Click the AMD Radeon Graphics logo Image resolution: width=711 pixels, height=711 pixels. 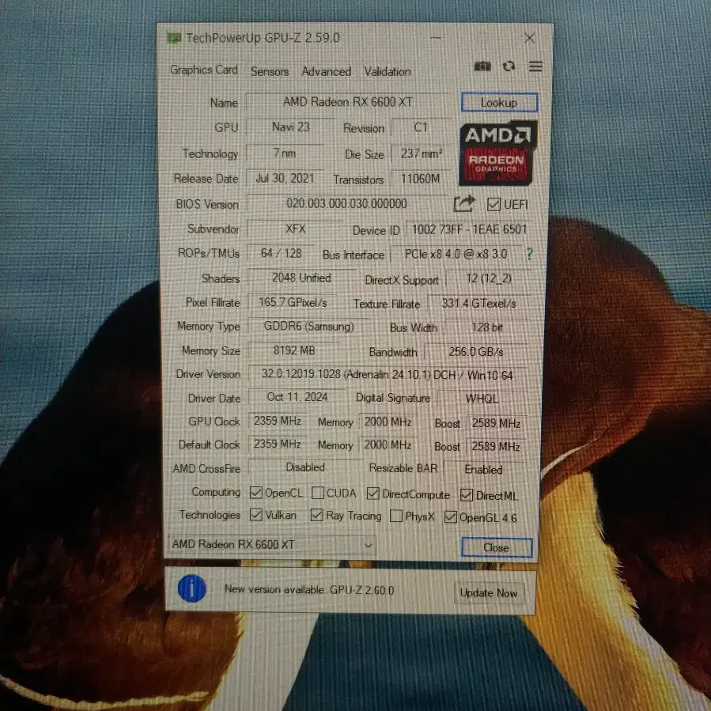tap(497, 153)
